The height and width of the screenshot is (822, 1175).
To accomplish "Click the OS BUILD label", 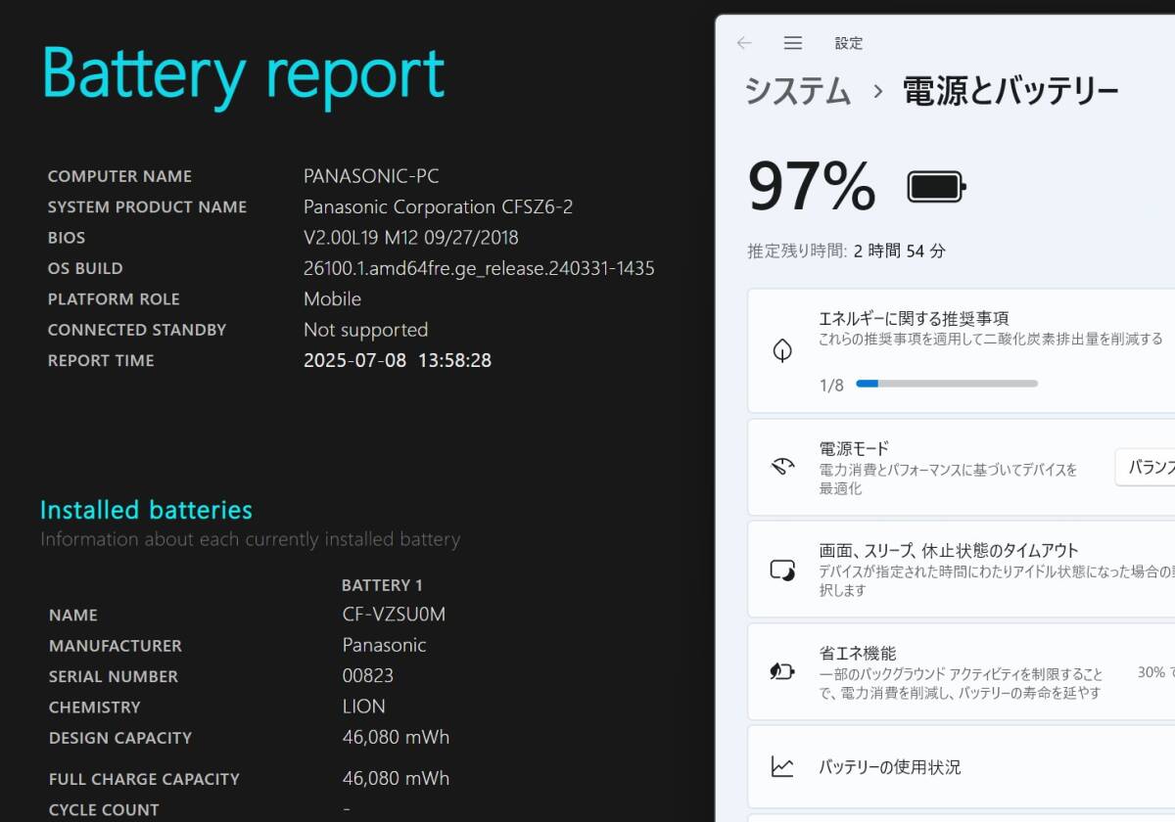I will click(85, 268).
